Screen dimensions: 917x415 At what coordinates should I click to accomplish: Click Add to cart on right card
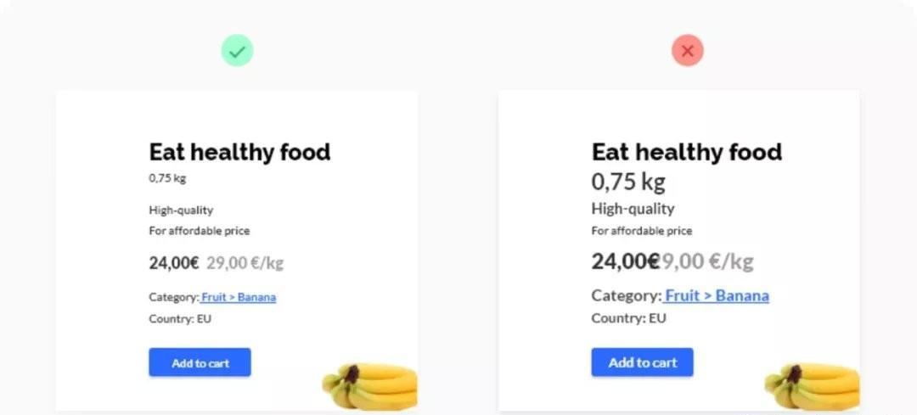(x=642, y=362)
